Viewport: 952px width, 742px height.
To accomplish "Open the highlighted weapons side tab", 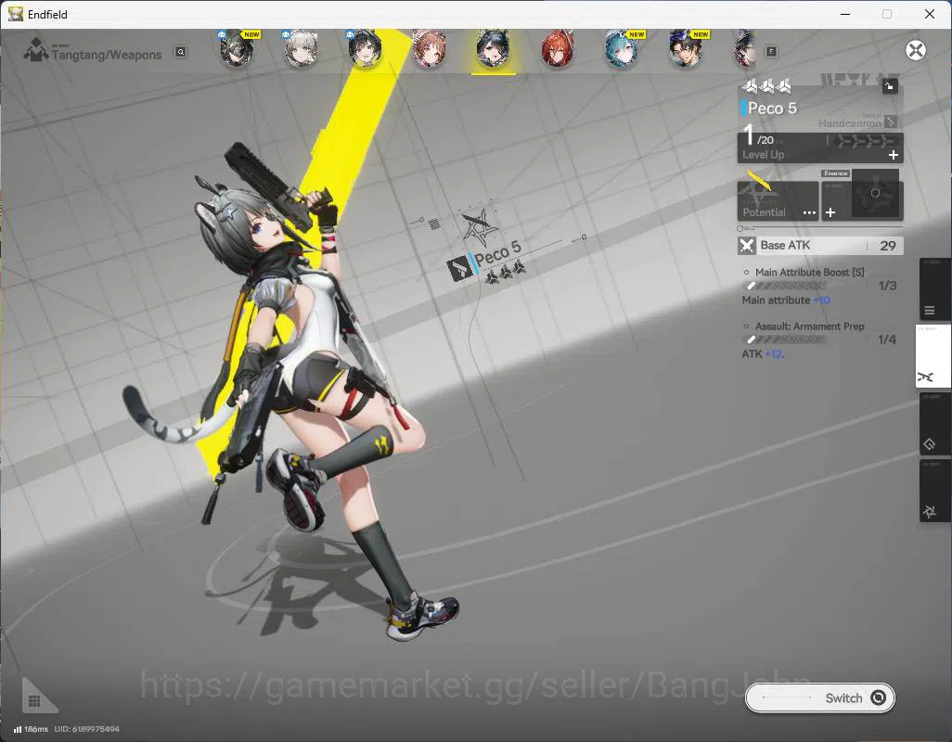I will (933, 356).
